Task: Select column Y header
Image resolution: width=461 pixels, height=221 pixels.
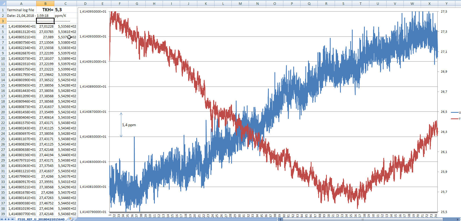Action: tap(446, 3)
